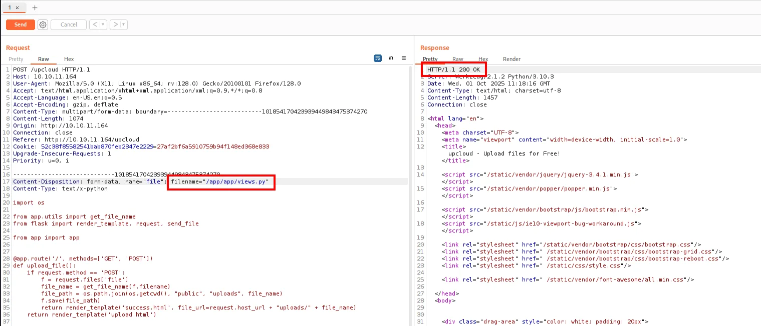Open the Hex tab in the Response panel
761x326 pixels.
click(483, 59)
